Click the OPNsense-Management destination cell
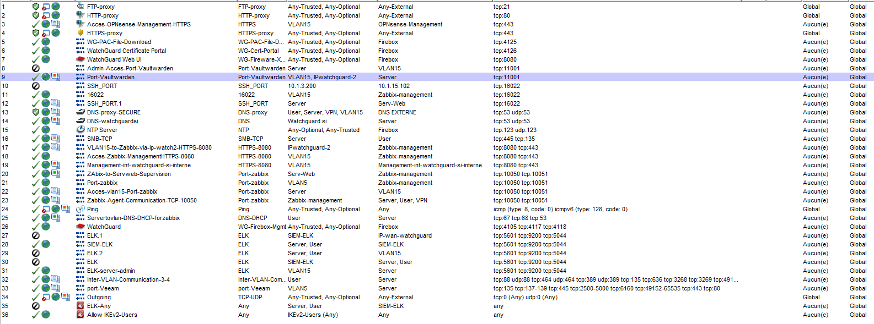The width and height of the screenshot is (874, 324). pyautogui.click(x=410, y=24)
